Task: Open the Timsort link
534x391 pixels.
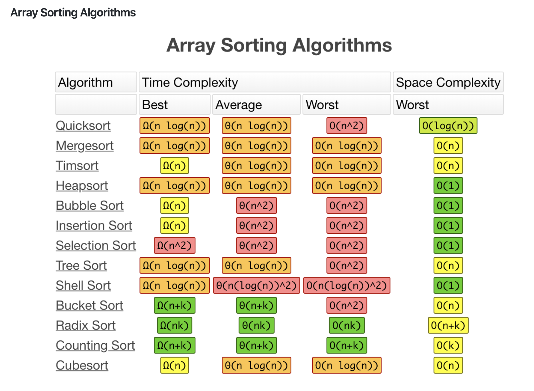Action: click(x=77, y=165)
